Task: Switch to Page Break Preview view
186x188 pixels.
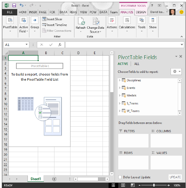Action: (133, 185)
